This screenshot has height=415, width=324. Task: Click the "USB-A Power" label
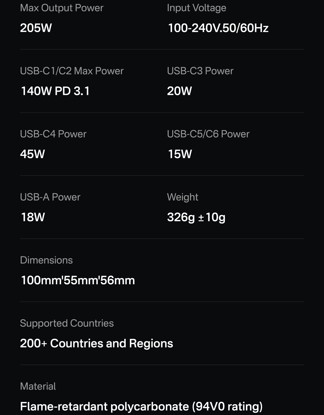(x=50, y=197)
